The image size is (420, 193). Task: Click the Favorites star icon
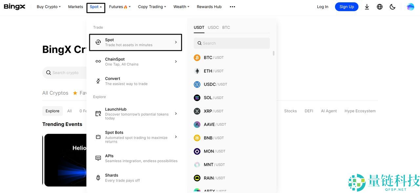75,93
